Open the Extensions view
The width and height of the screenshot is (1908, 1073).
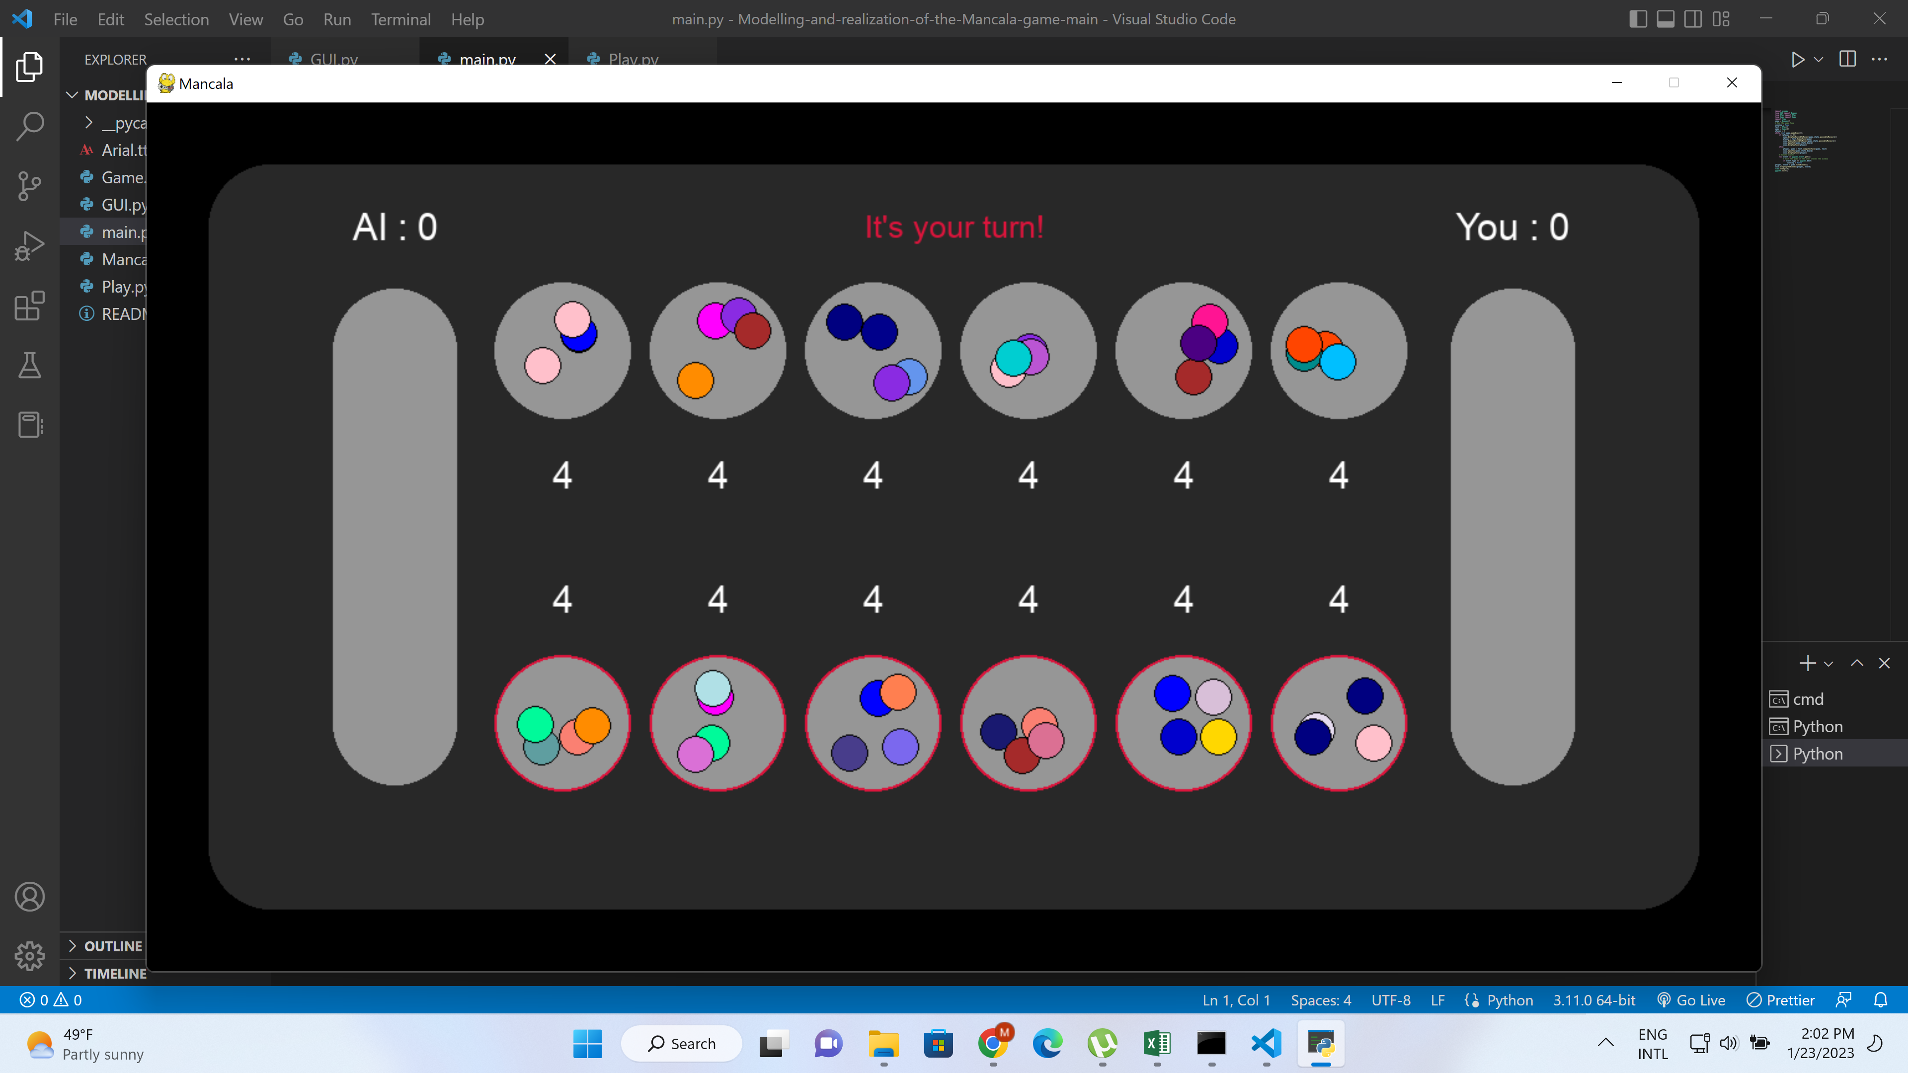coord(30,305)
